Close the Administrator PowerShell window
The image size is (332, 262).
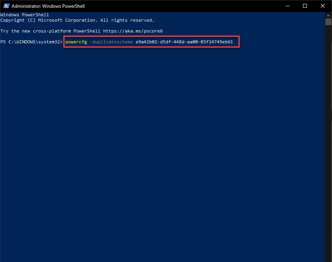pyautogui.click(x=323, y=6)
